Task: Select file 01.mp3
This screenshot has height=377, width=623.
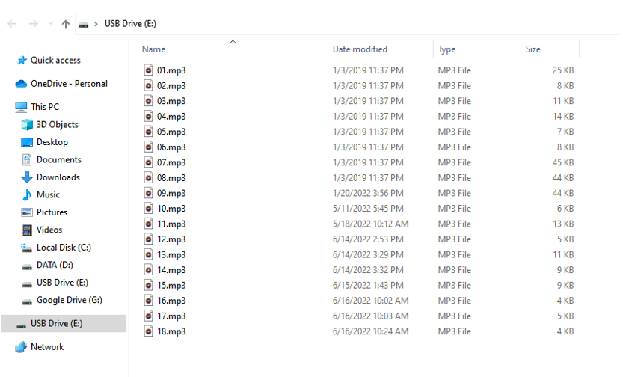Action: click(171, 70)
